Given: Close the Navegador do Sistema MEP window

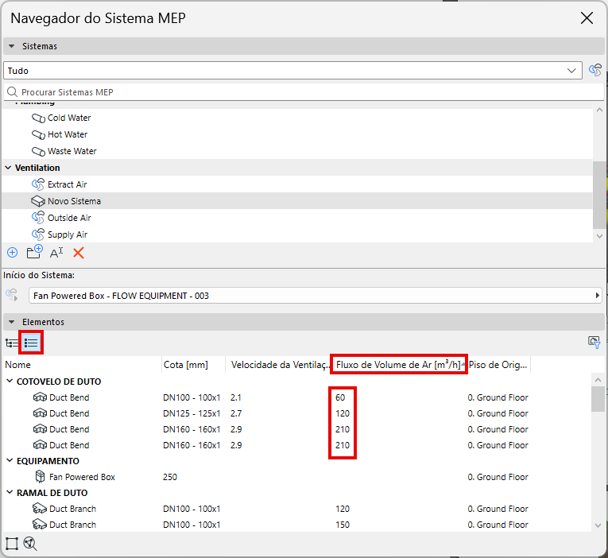Looking at the screenshot, I should tap(587, 17).
